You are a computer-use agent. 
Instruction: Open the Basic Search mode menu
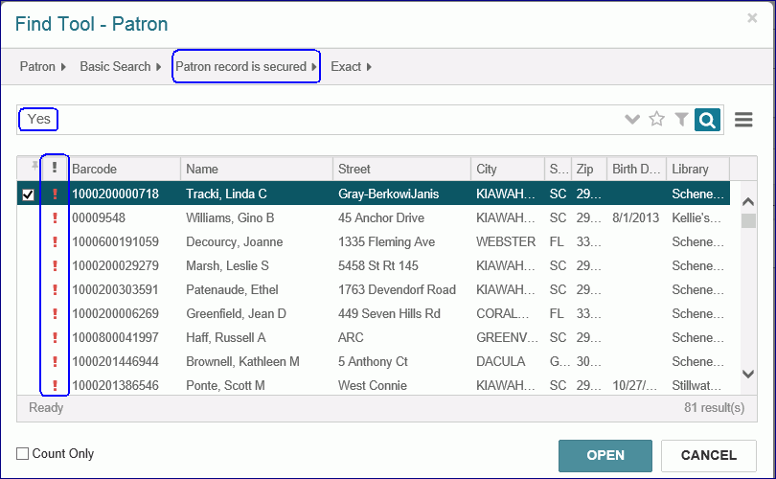coord(121,67)
